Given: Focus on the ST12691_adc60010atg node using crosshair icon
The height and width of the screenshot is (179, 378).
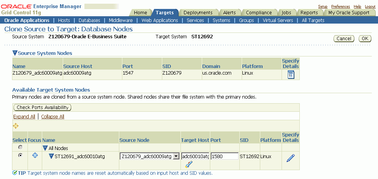Looking at the screenshot, I should pos(35,155).
